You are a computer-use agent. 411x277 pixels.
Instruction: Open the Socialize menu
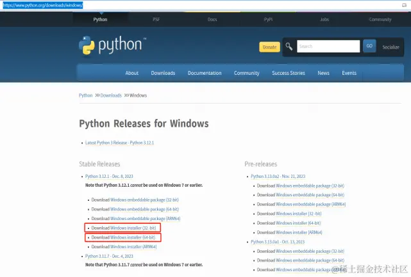pyautogui.click(x=390, y=47)
